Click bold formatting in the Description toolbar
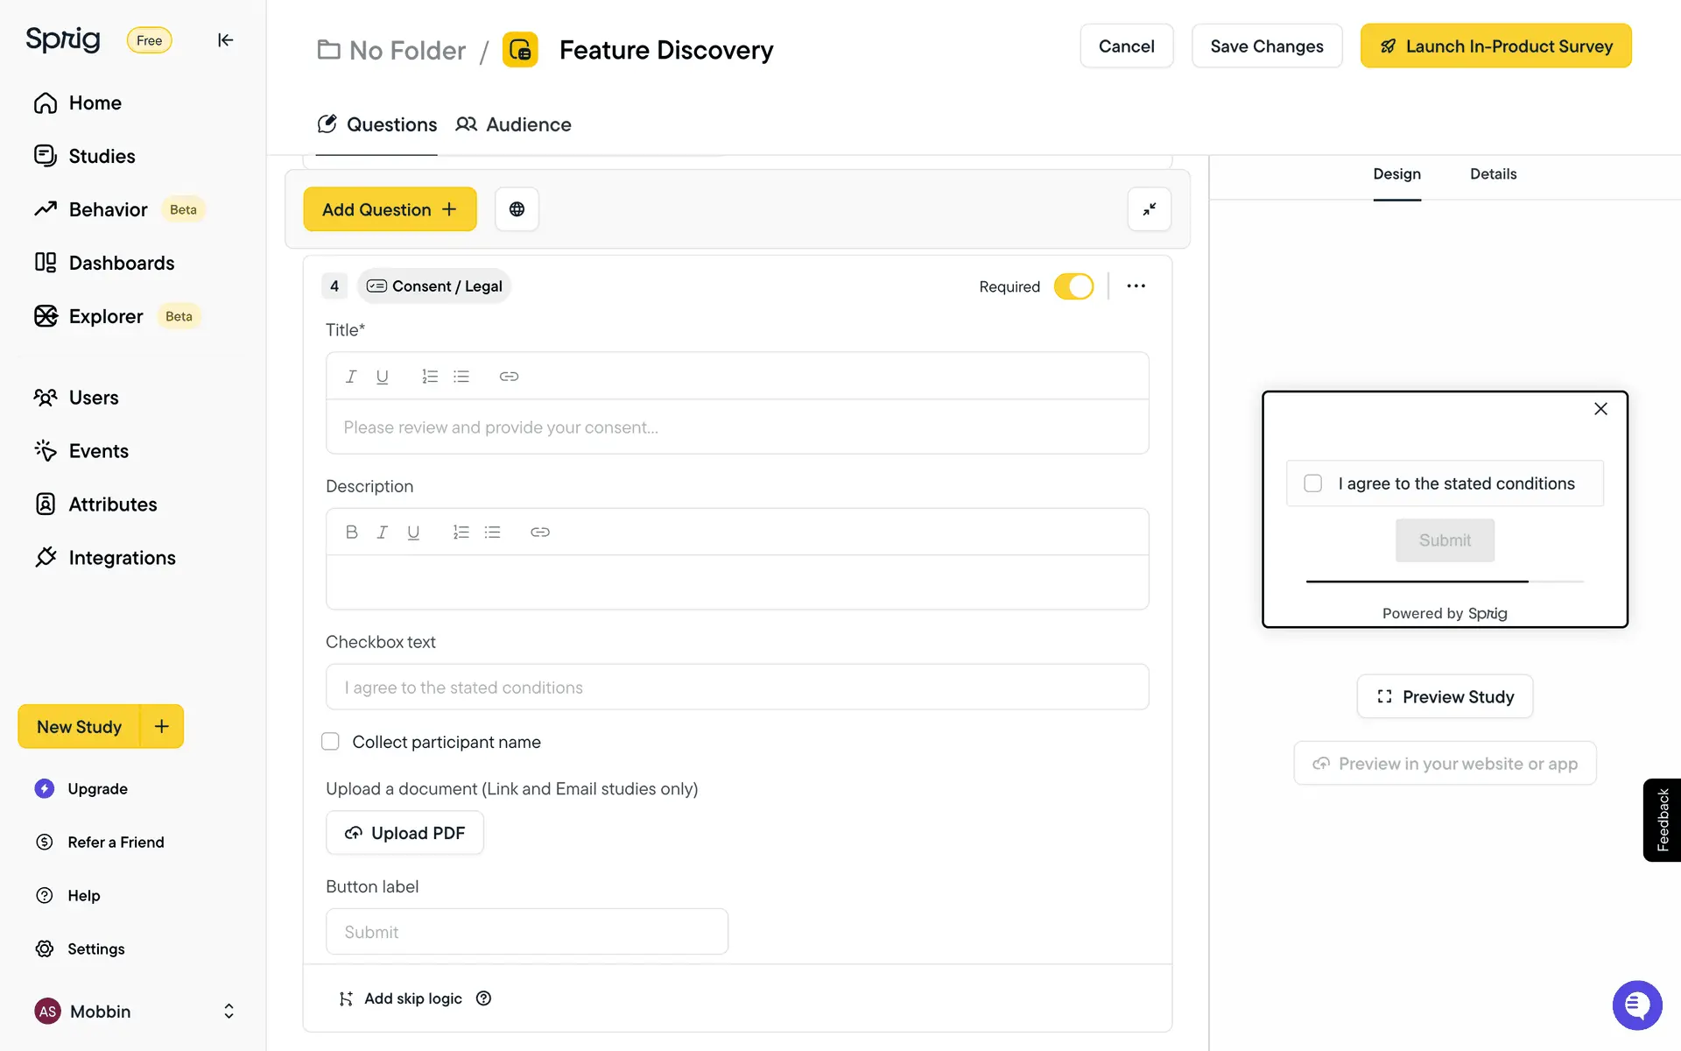This screenshot has height=1051, width=1681. (352, 532)
